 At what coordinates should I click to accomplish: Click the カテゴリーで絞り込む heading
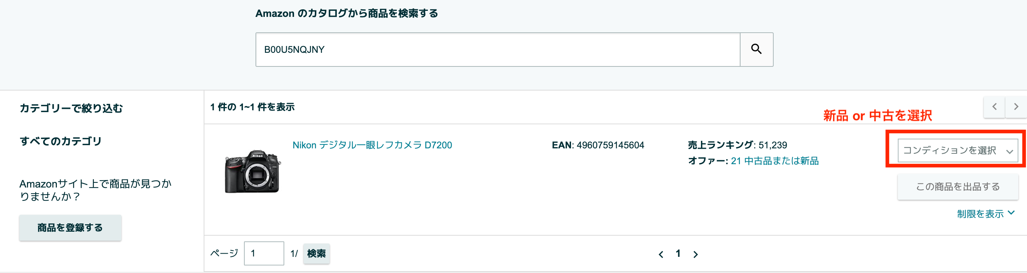pos(71,108)
